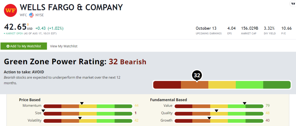Click the dark green end of Power Rating bar

pyautogui.click(x=277, y=85)
